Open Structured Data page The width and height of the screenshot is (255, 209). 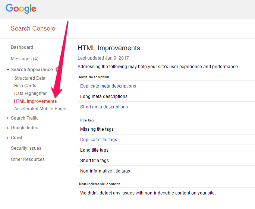click(x=30, y=78)
